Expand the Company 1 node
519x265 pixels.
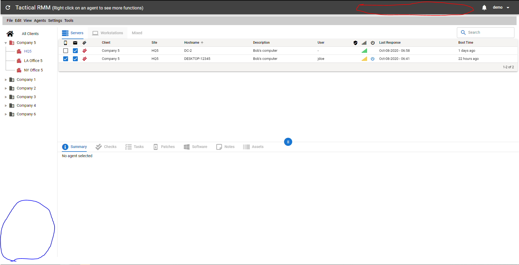click(x=6, y=80)
